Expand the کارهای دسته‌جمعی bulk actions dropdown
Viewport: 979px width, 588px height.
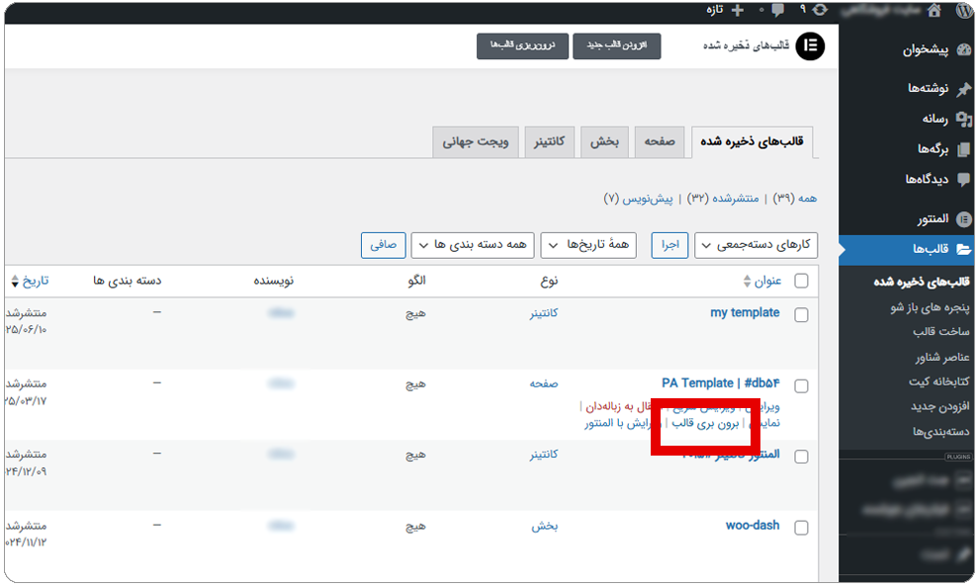pyautogui.click(x=756, y=245)
